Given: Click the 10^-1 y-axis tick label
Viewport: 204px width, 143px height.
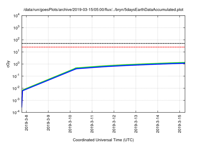Looking at the screenshot, I should pyautogui.click(x=16, y=76).
